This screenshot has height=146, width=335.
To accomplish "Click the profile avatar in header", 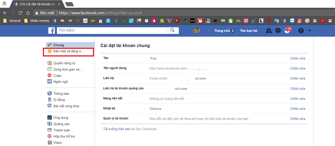I will (196, 31).
